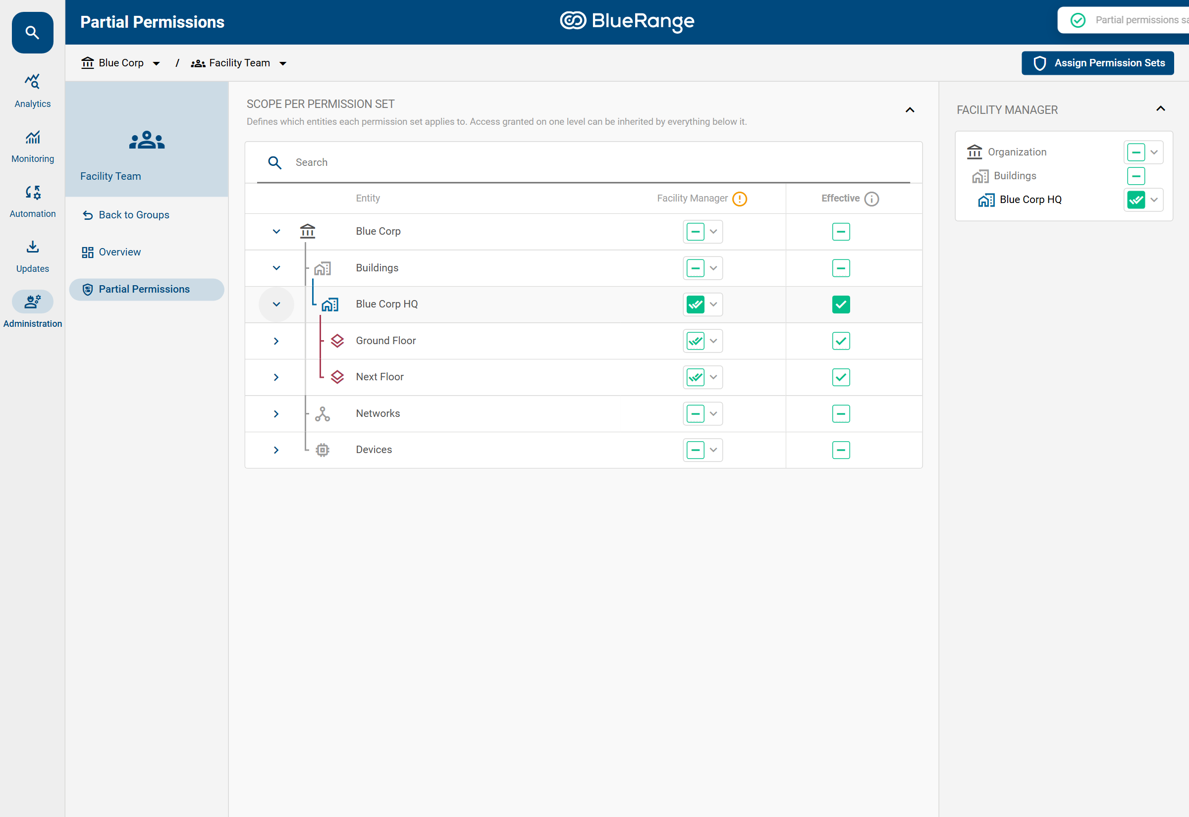The image size is (1189, 817).
Task: Collapse the Blue Corp tree row
Action: [276, 231]
